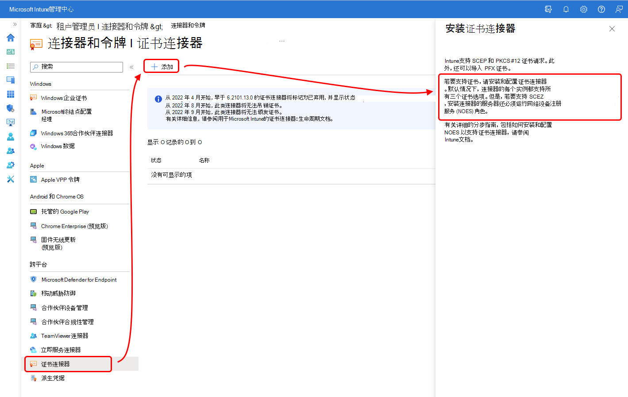
Task: Open the feedback person icon
Action: coord(619,9)
